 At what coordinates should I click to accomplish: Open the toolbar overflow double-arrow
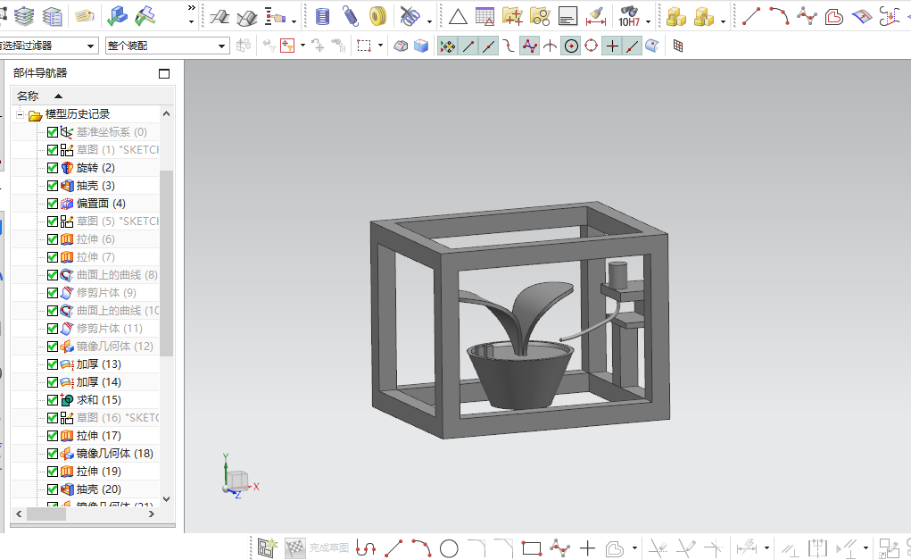(191, 8)
